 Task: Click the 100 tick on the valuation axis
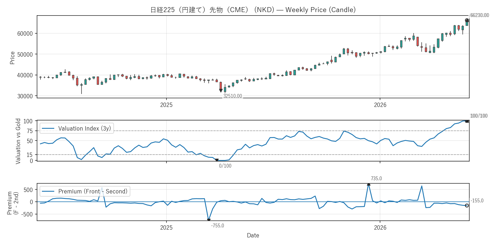pyautogui.click(x=28, y=121)
